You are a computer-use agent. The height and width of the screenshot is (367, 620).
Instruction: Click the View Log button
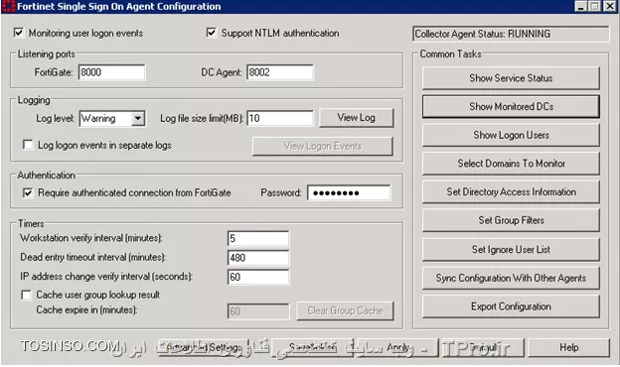pyautogui.click(x=357, y=118)
